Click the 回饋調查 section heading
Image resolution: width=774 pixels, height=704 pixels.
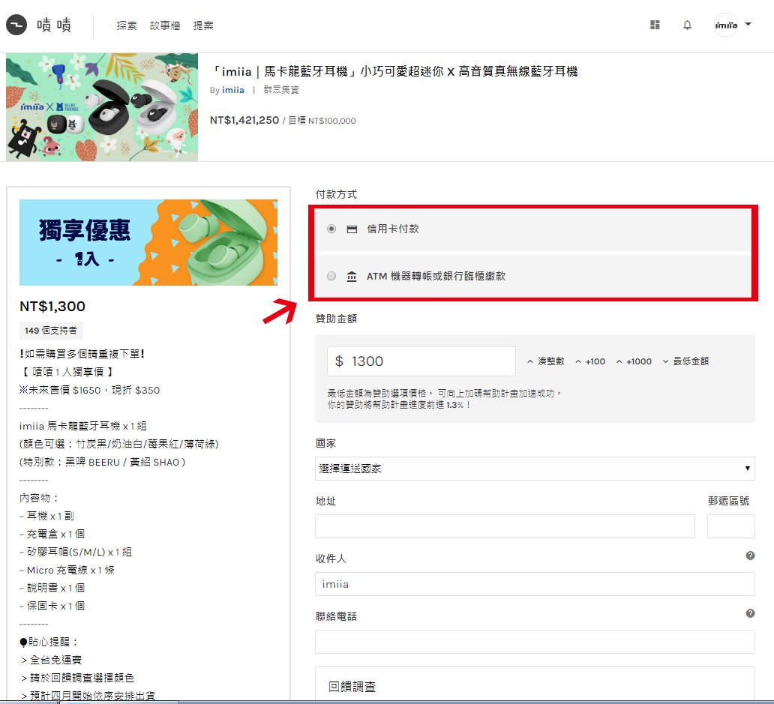pos(352,686)
